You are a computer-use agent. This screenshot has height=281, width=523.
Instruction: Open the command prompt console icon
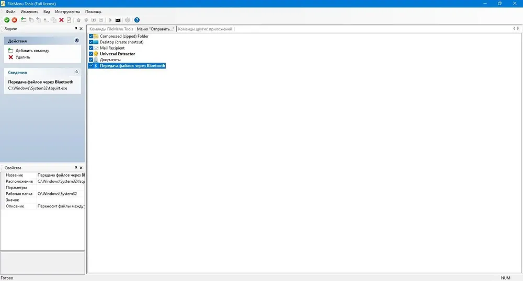(118, 20)
